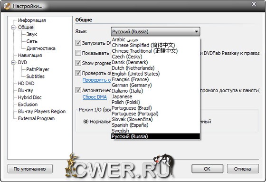This screenshot has height=182, width=266.
Task: Choose Dutch (Netherlands) language
Action: click(155, 68)
